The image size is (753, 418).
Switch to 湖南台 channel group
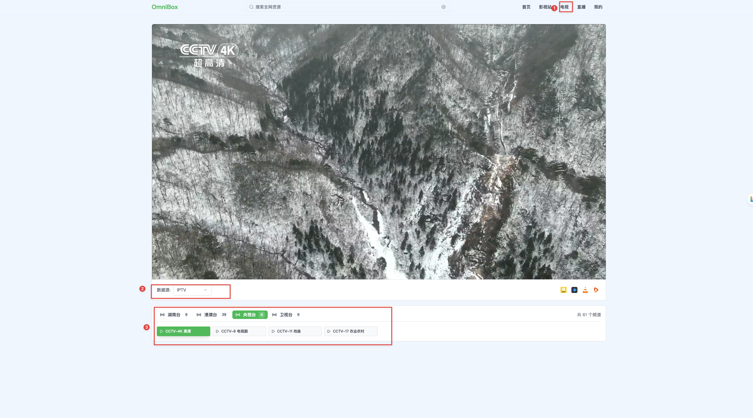coord(174,315)
